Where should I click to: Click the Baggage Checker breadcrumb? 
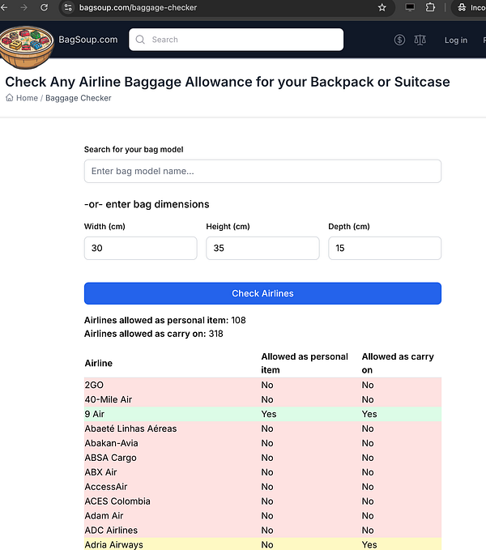(79, 98)
